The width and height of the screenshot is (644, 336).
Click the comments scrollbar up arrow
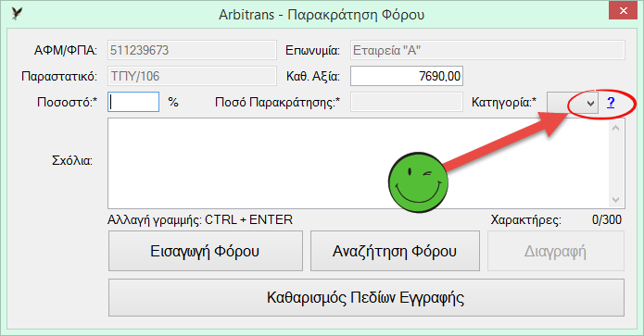pyautogui.click(x=615, y=128)
